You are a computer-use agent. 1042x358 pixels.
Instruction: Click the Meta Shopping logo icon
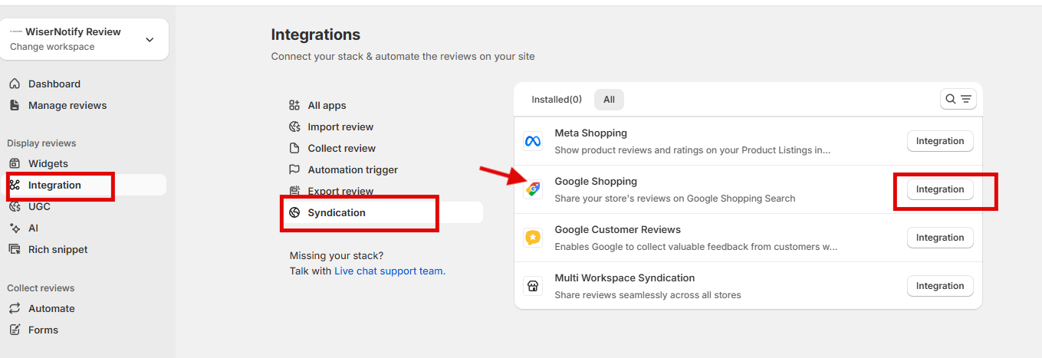click(x=532, y=142)
